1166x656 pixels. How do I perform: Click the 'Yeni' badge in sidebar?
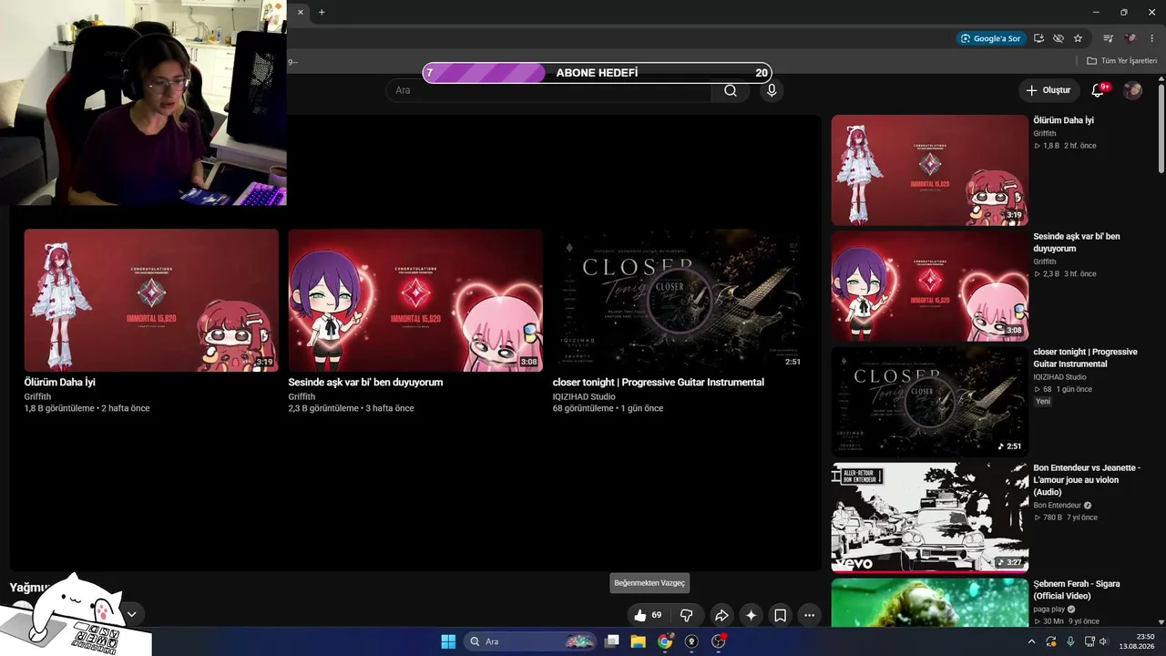[1043, 402]
